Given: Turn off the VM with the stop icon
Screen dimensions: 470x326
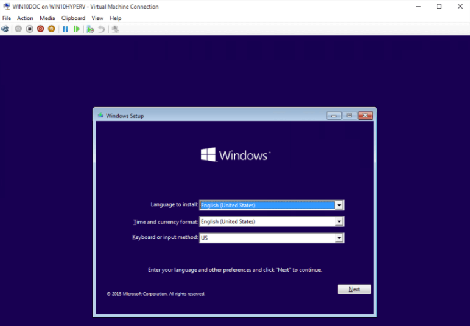Looking at the screenshot, I should (x=29, y=29).
